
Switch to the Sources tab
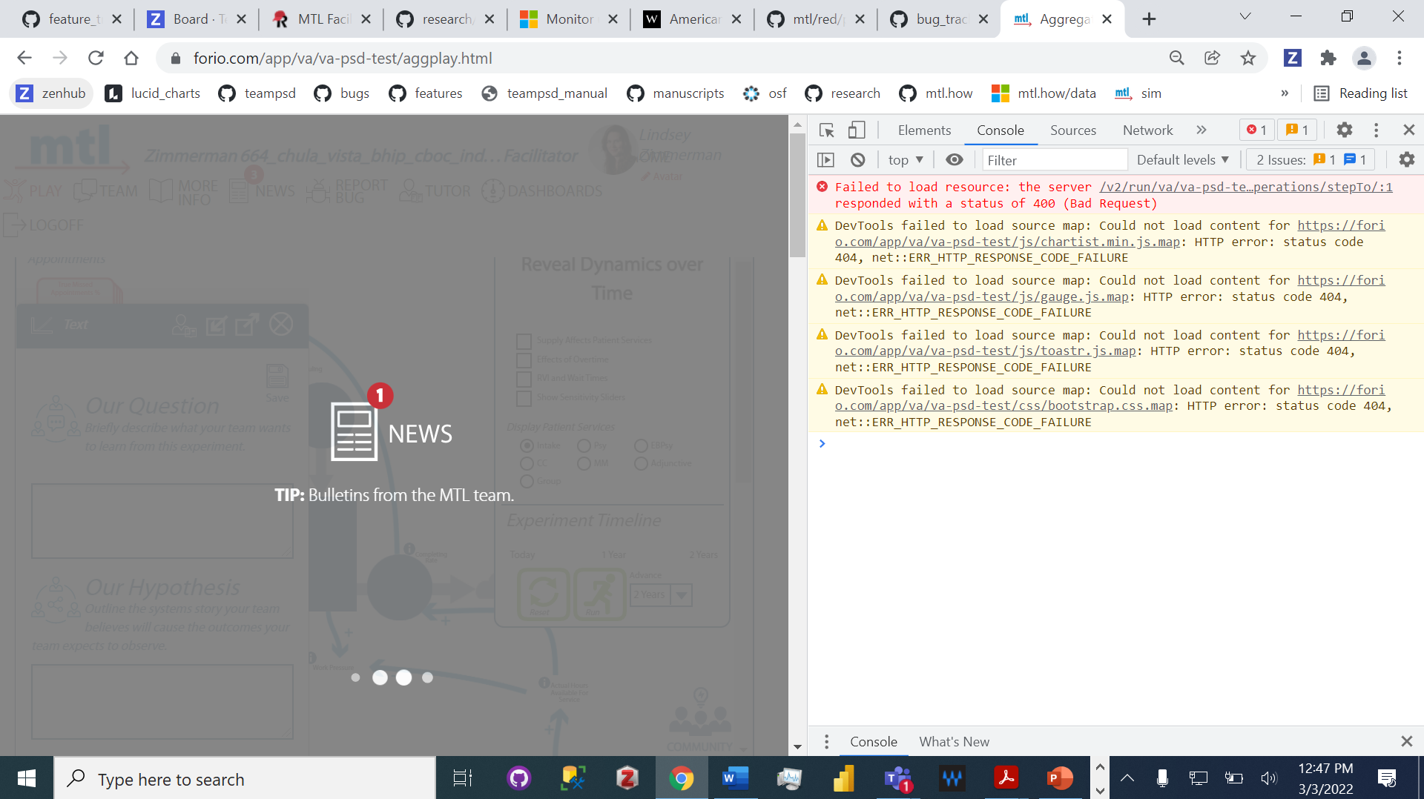(1072, 130)
